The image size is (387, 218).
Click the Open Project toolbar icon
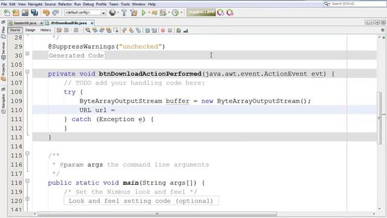click(25, 13)
